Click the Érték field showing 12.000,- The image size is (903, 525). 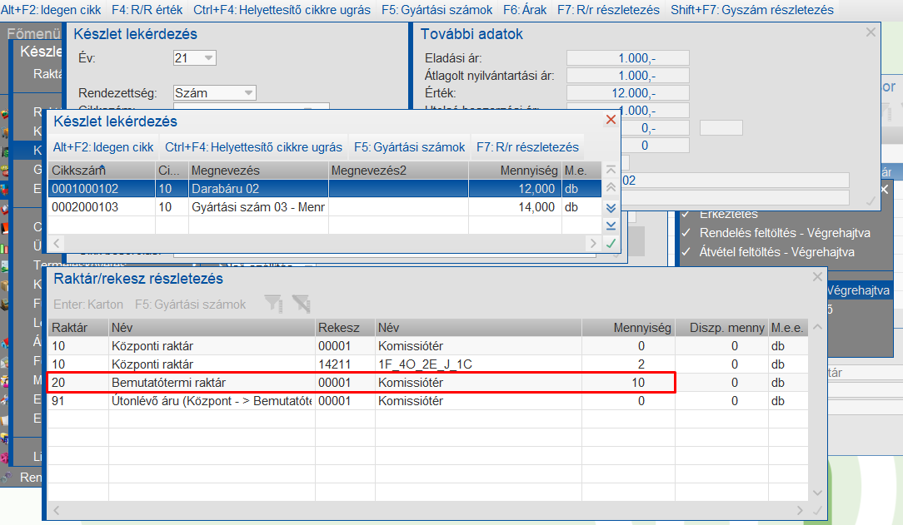(628, 93)
